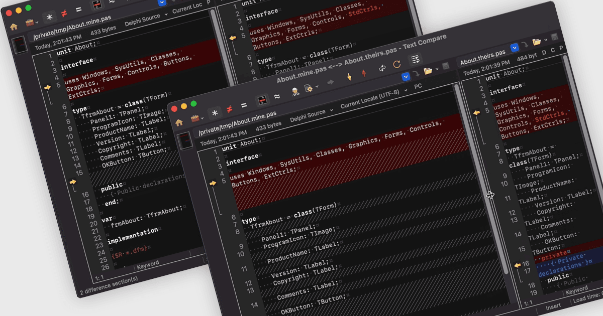This screenshot has width=603, height=316.
Task: Toggle Minor differences (≈) in front window
Action: (x=277, y=97)
